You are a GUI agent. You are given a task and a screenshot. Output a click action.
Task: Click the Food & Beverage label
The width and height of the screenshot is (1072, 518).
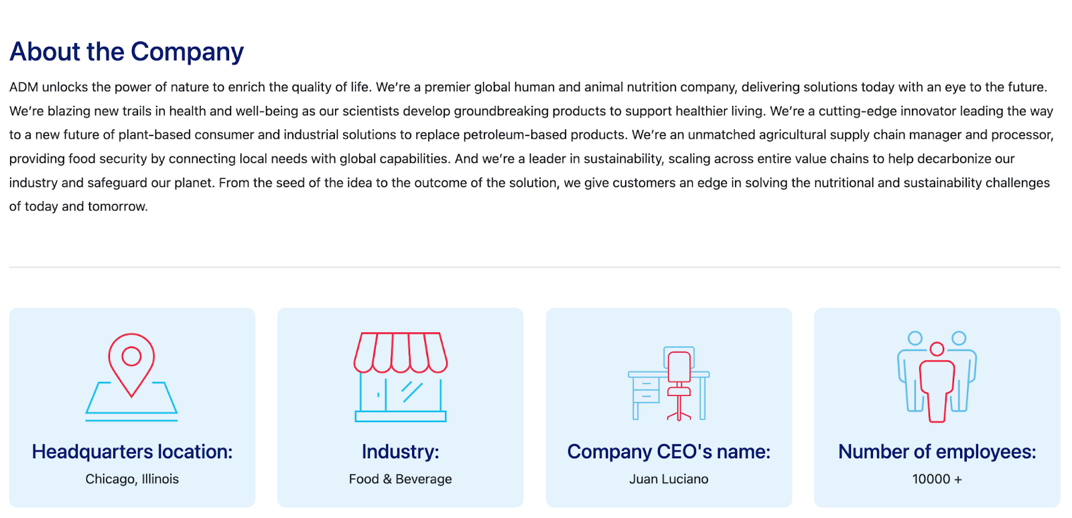401,479
